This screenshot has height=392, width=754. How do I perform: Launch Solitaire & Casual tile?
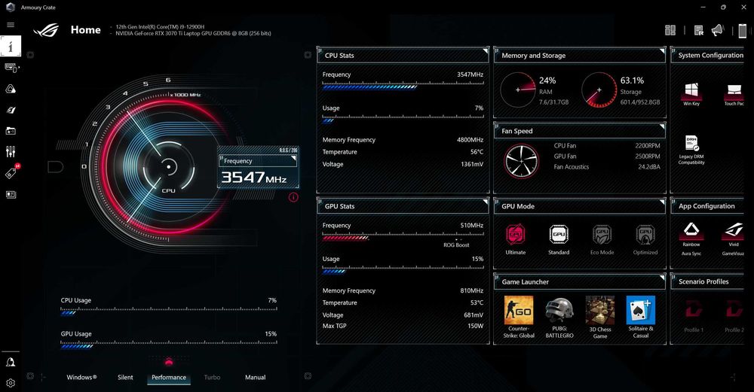tap(640, 317)
